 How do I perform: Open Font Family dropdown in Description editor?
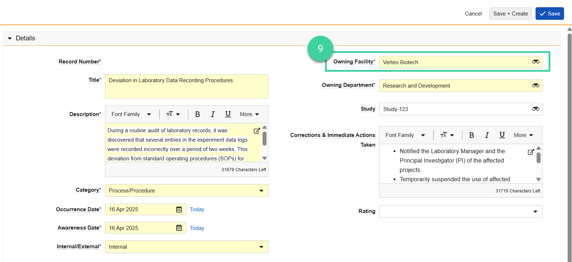(131, 114)
